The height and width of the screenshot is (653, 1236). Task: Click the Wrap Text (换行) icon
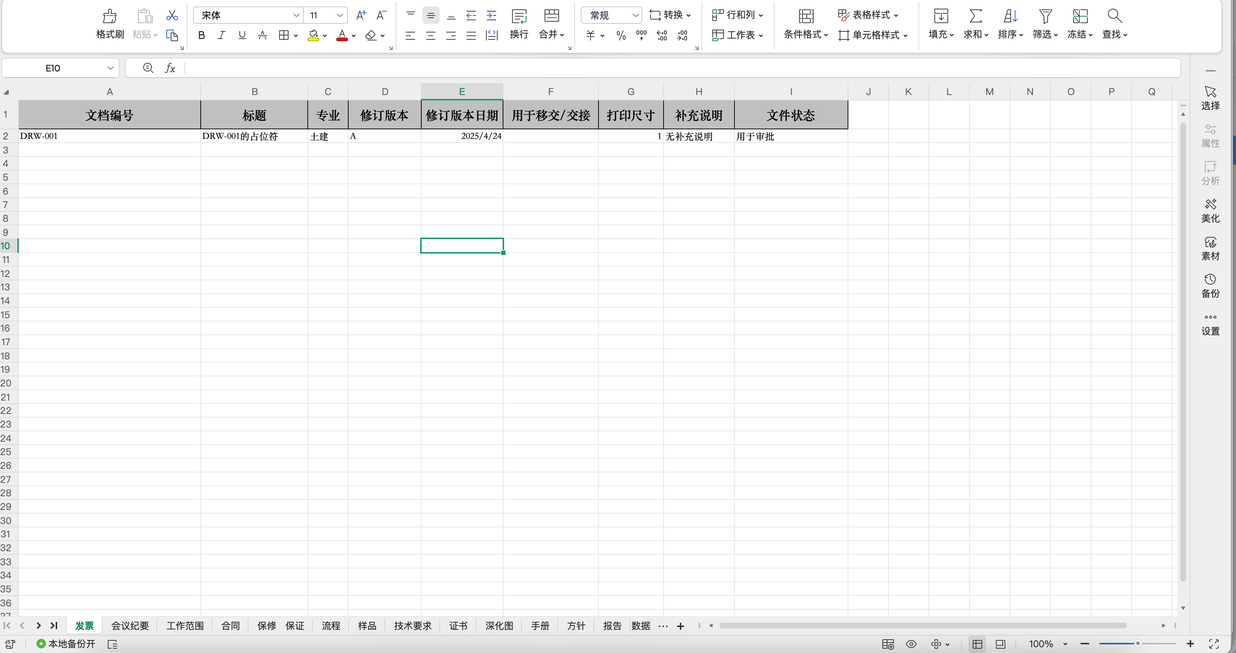coord(519,17)
